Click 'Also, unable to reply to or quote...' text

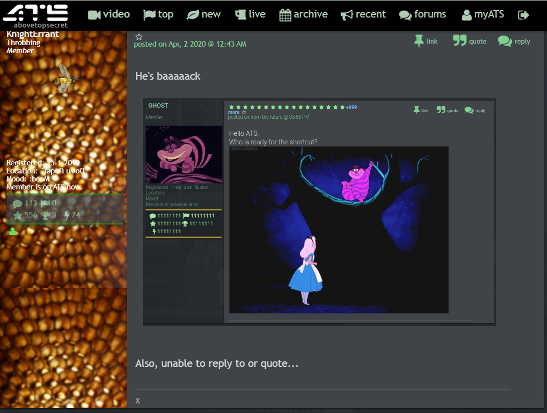[217, 363]
